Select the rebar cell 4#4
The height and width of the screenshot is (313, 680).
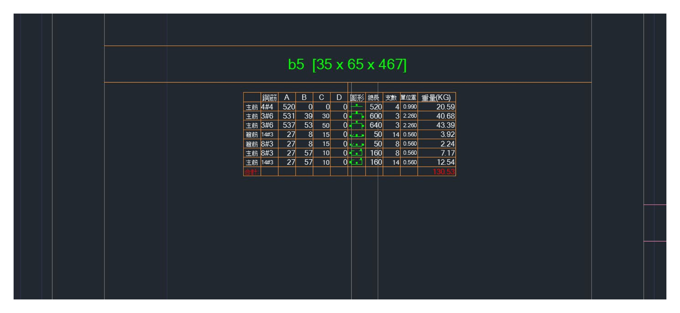(267, 107)
